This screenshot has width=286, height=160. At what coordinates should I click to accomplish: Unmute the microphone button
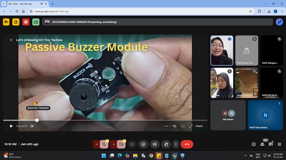pyautogui.click(x=104, y=144)
